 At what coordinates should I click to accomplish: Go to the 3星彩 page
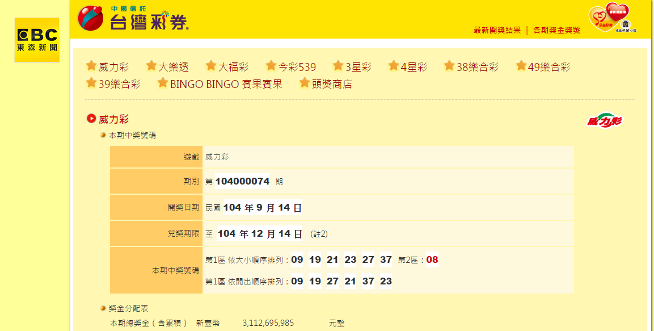coord(358,67)
